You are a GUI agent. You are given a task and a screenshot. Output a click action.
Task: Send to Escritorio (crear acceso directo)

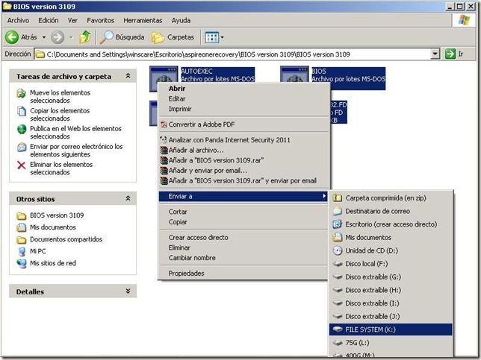[391, 224]
